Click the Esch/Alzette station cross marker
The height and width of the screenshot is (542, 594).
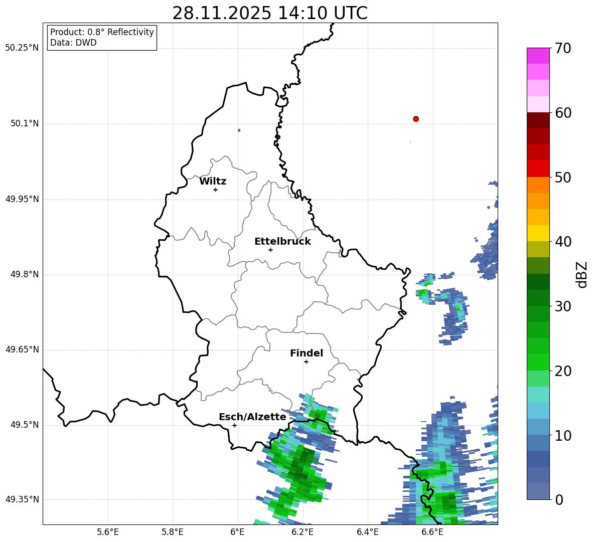[234, 425]
